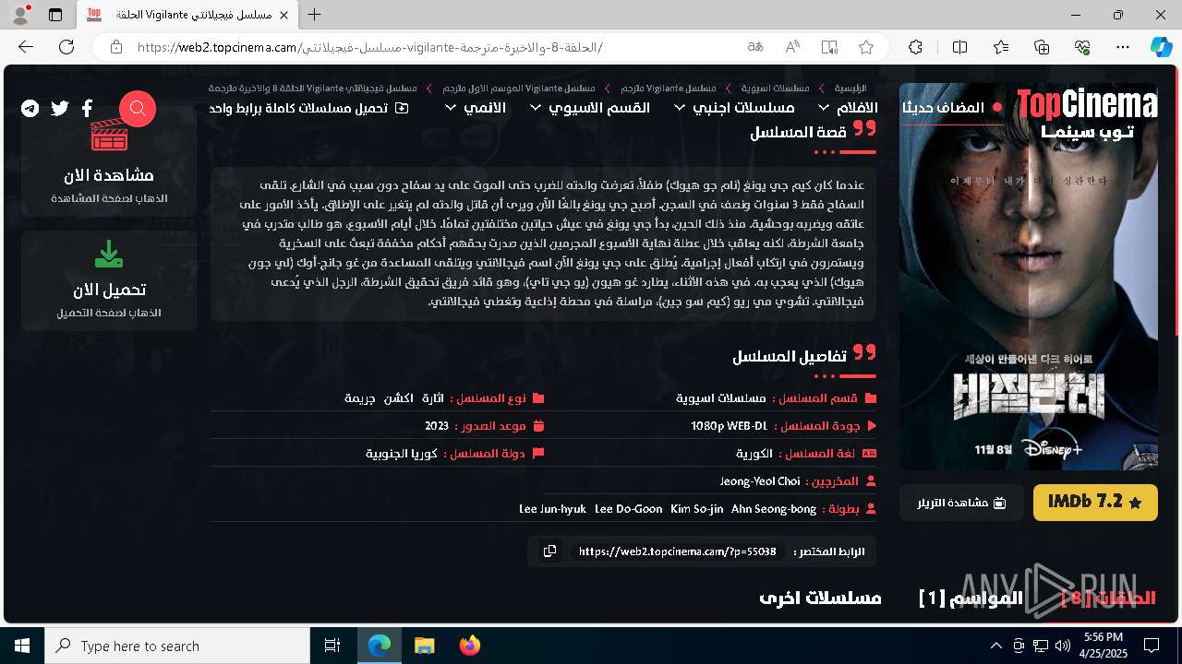Open new browser tab

[315, 15]
